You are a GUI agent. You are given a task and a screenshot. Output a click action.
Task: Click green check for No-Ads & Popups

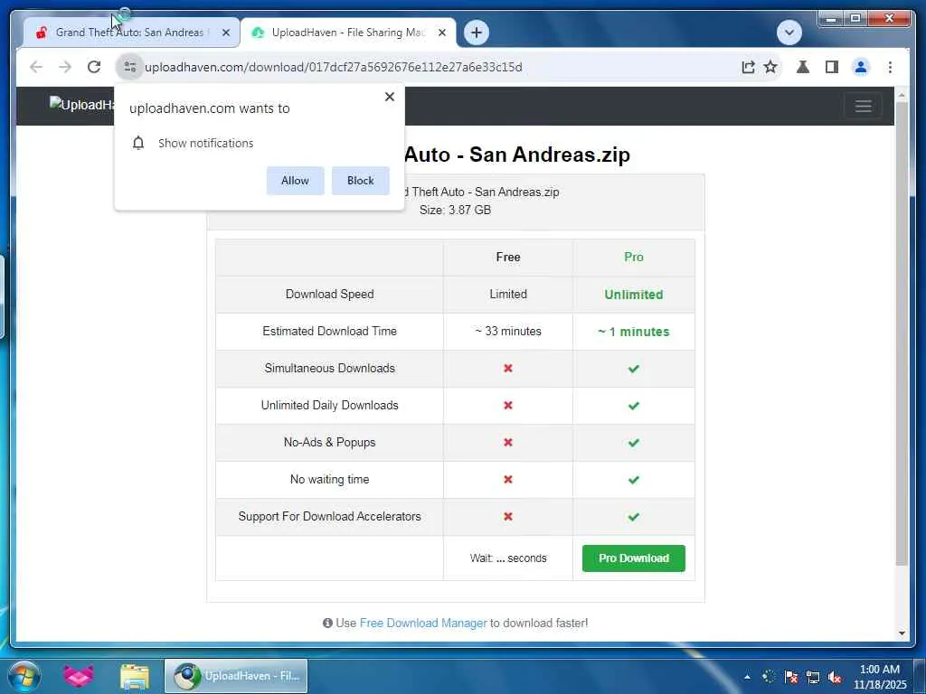634,443
